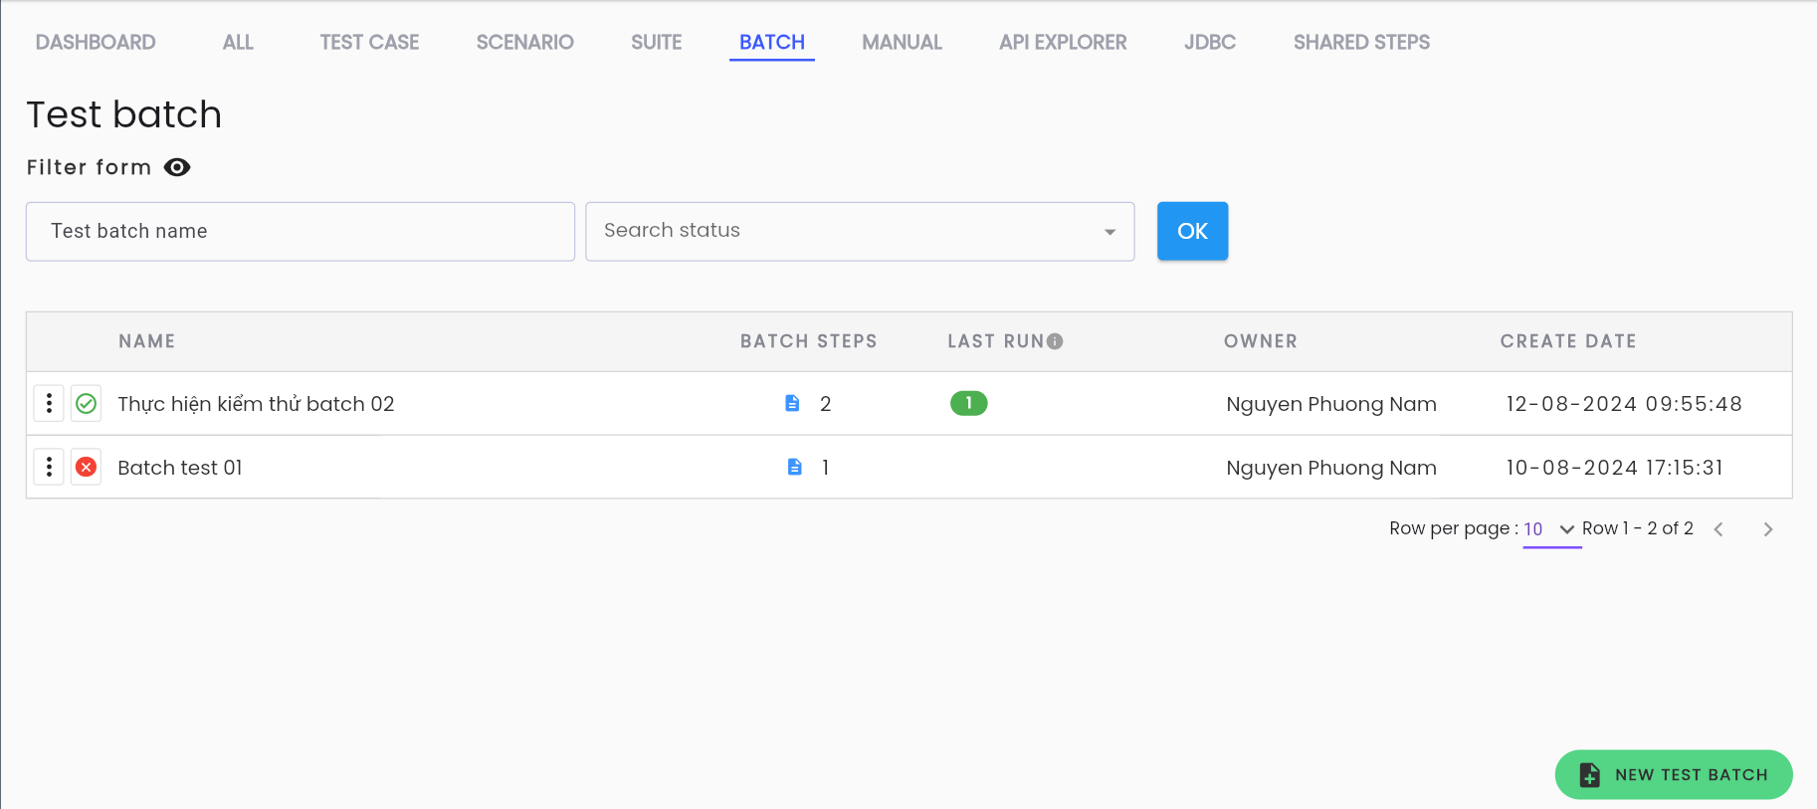Click the Name column header

coord(147,341)
